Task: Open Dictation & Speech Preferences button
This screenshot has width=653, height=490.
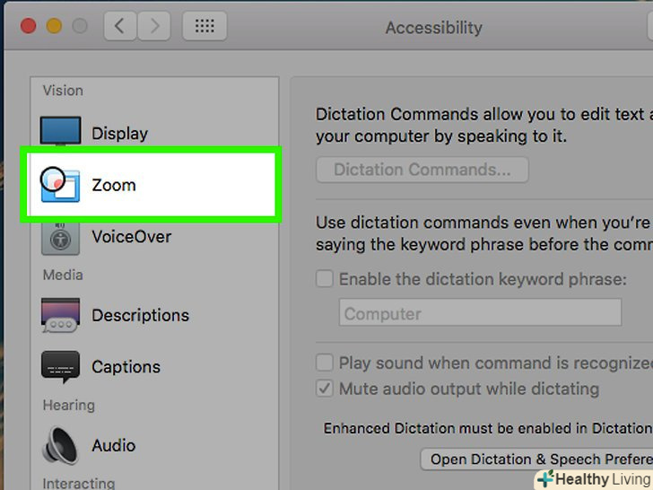Action: tap(536, 459)
